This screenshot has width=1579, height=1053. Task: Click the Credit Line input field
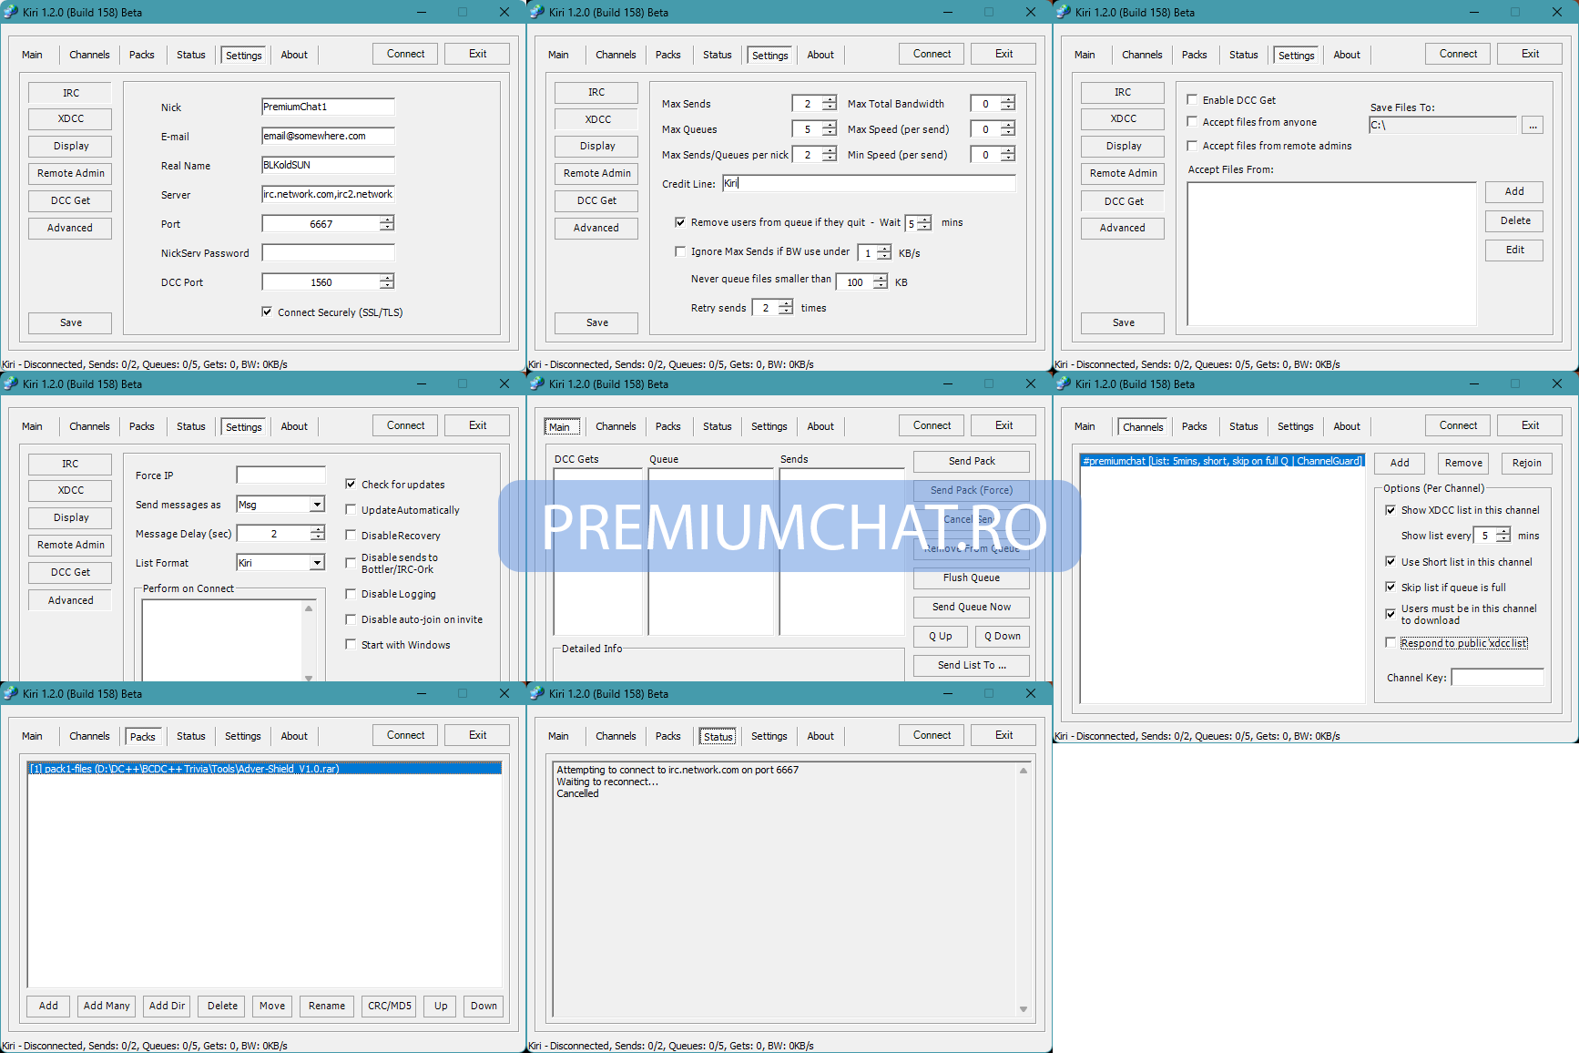pyautogui.click(x=870, y=183)
